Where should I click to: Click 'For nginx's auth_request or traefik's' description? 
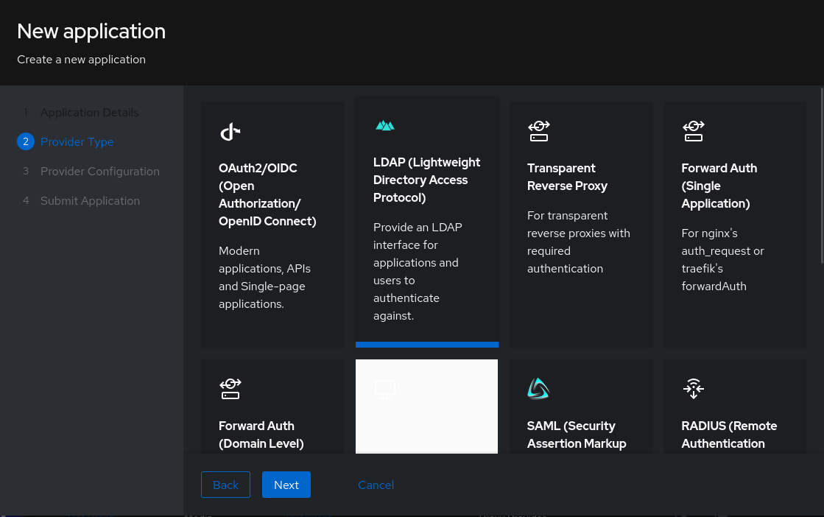pos(722,259)
